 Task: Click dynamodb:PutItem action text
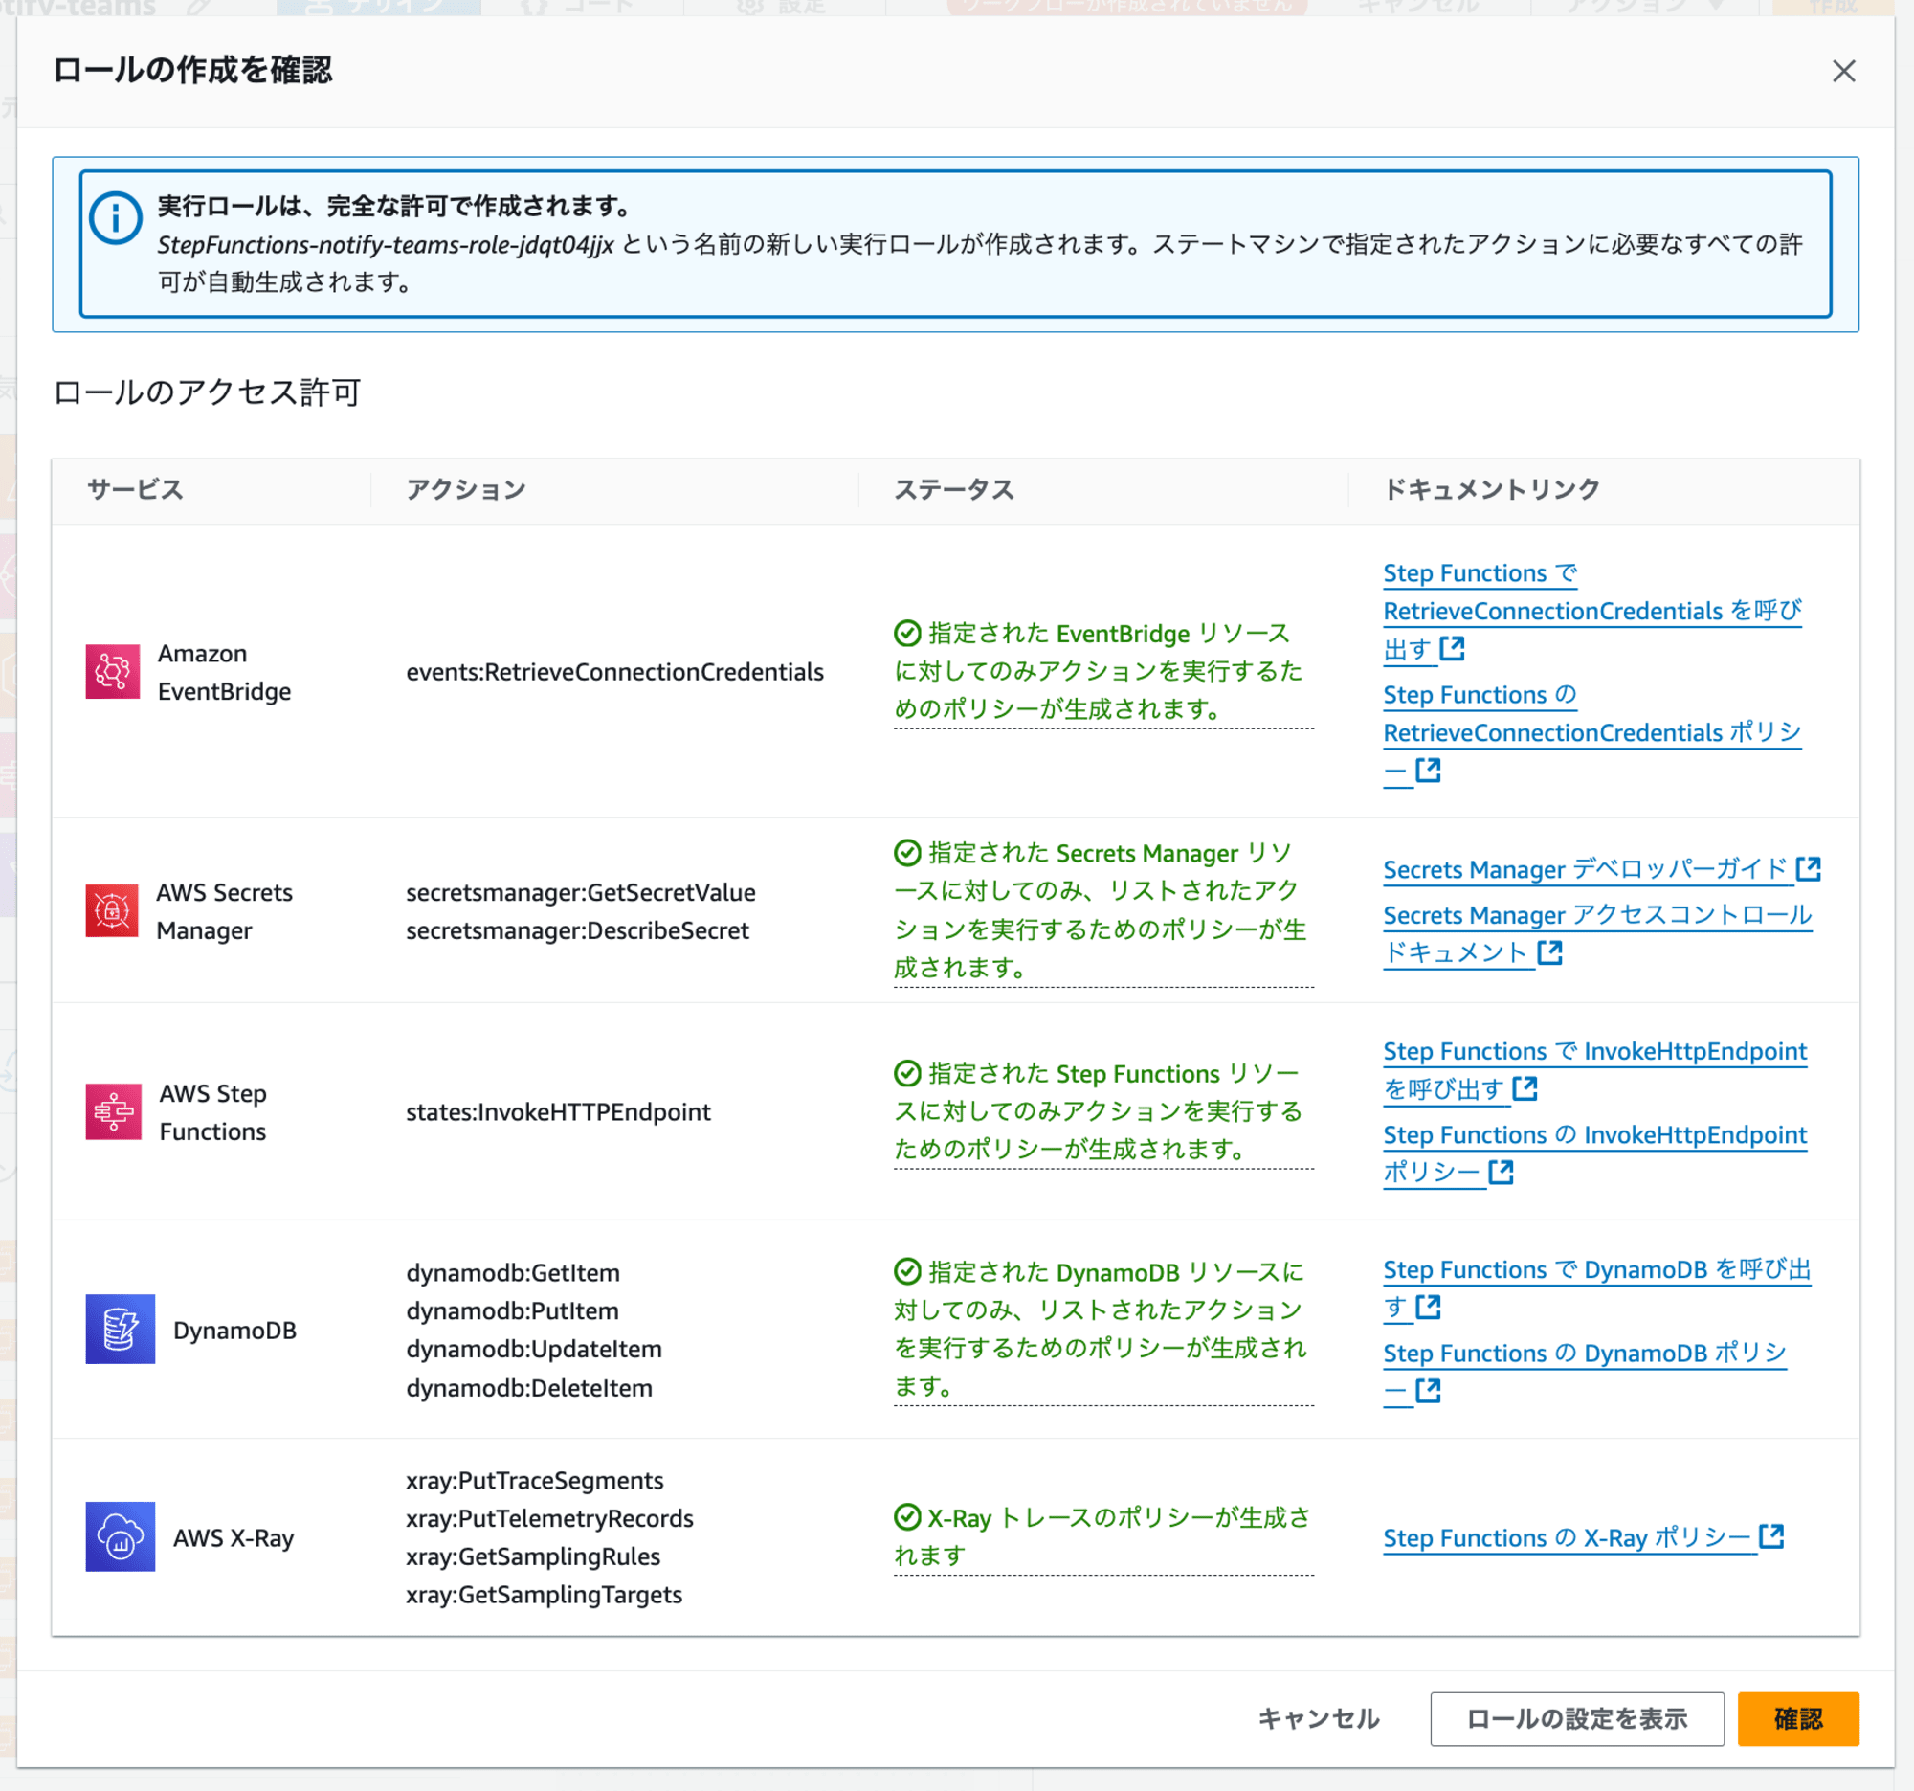coord(512,1310)
